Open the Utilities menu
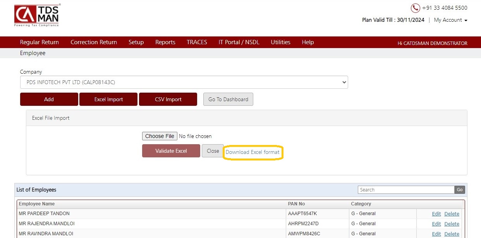Screen dimensions: 481x238 280,42
